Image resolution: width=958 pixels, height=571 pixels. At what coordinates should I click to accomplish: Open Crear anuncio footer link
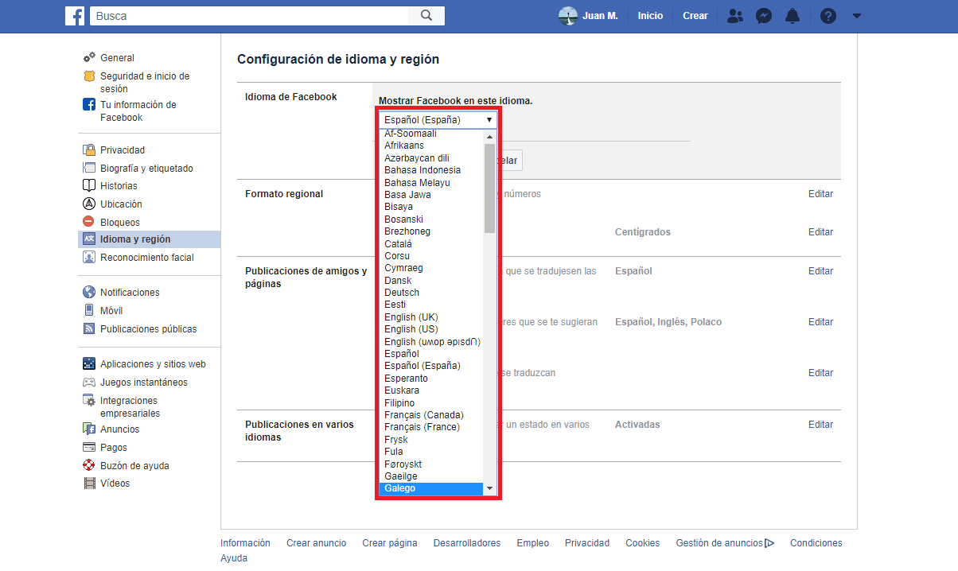tap(317, 543)
